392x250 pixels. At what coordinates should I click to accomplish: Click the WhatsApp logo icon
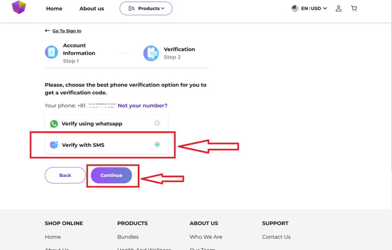coord(54,124)
